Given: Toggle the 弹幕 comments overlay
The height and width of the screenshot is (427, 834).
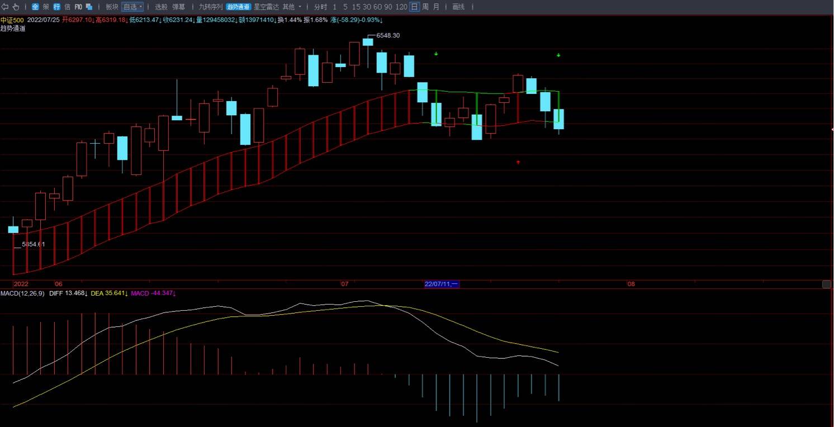Looking at the screenshot, I should coord(178,7).
